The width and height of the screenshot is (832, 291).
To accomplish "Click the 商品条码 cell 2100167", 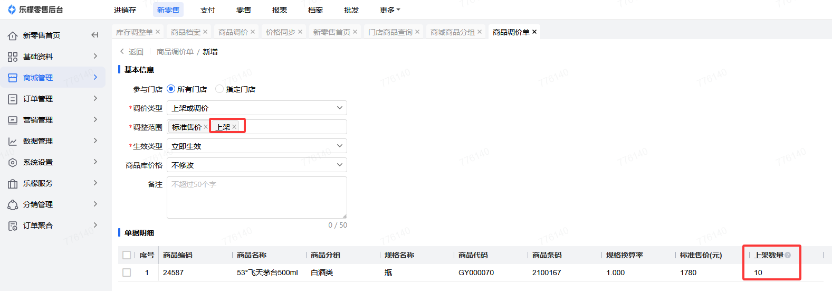I will 547,273.
